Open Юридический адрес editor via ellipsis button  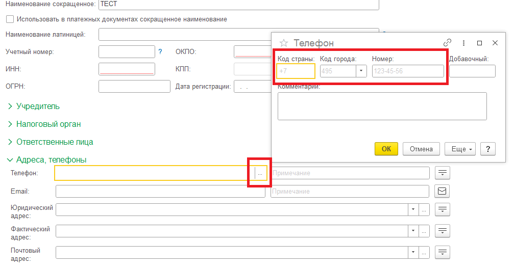point(424,210)
